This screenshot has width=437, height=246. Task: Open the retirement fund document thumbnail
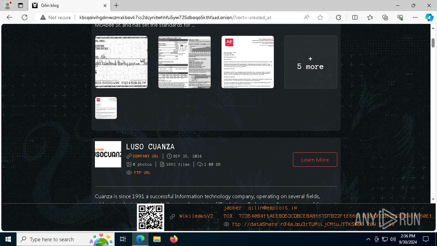(184, 62)
